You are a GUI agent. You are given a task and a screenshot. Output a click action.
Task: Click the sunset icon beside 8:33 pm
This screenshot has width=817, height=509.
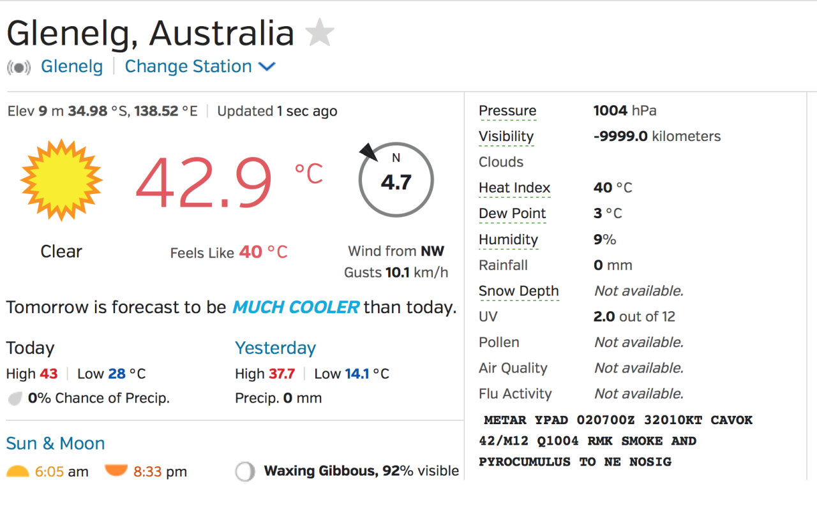[116, 471]
